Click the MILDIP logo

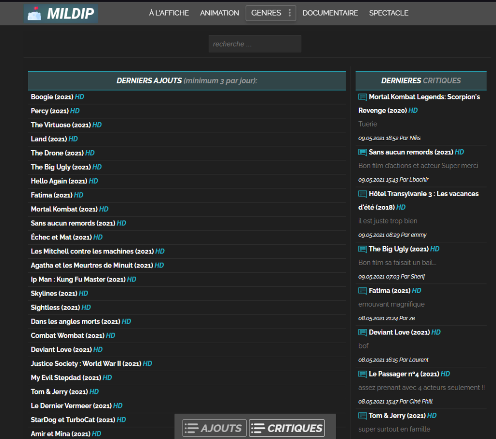tap(61, 13)
